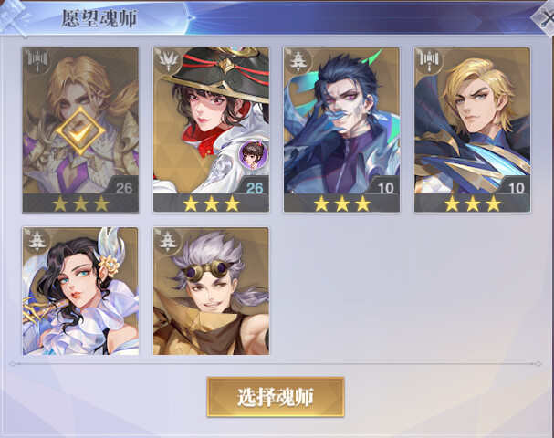Click tree emblem on black-haired lady card
The width and height of the screenshot is (554, 438).
tap(37, 241)
